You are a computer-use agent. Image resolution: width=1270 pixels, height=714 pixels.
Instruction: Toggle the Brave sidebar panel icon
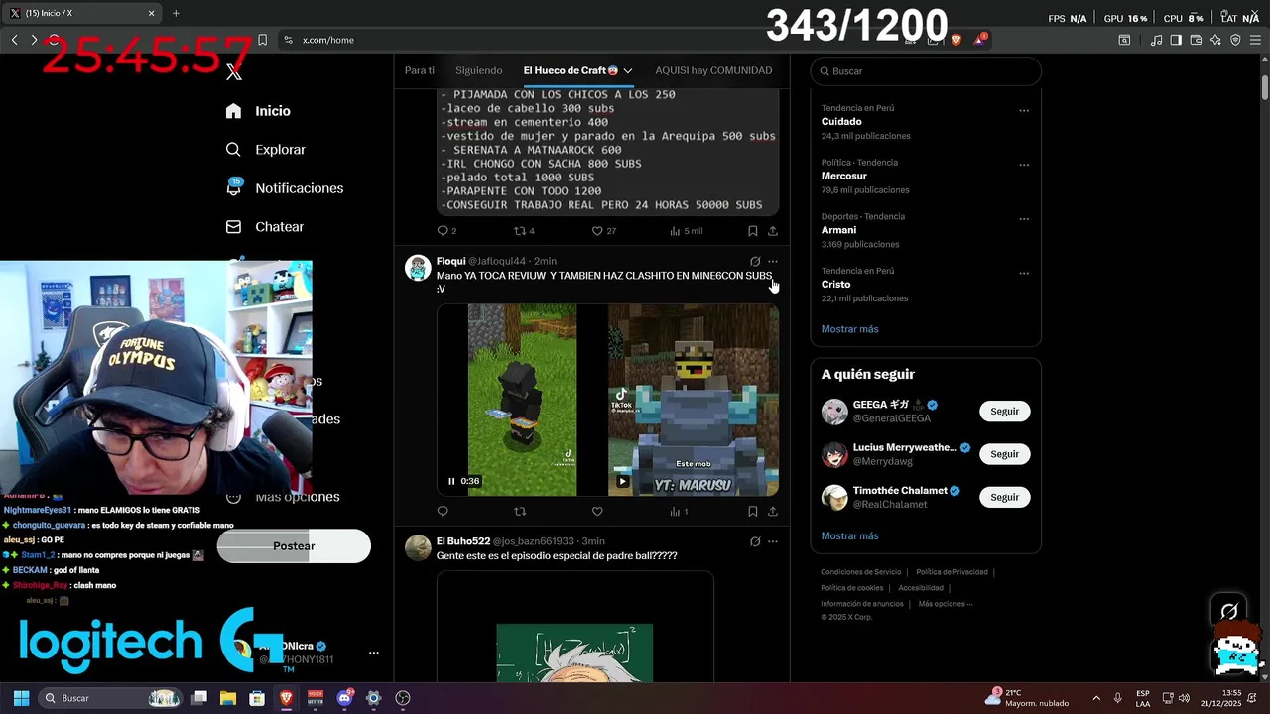(1176, 40)
